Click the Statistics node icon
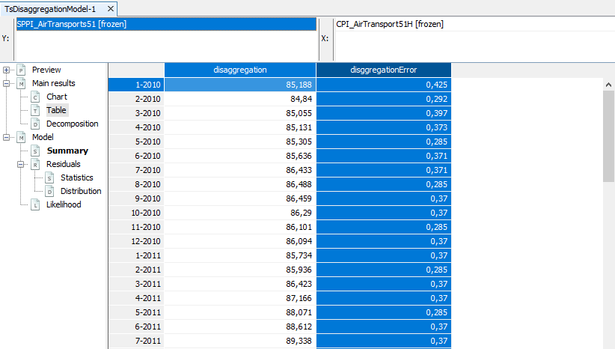The width and height of the screenshot is (615, 349). [49, 177]
